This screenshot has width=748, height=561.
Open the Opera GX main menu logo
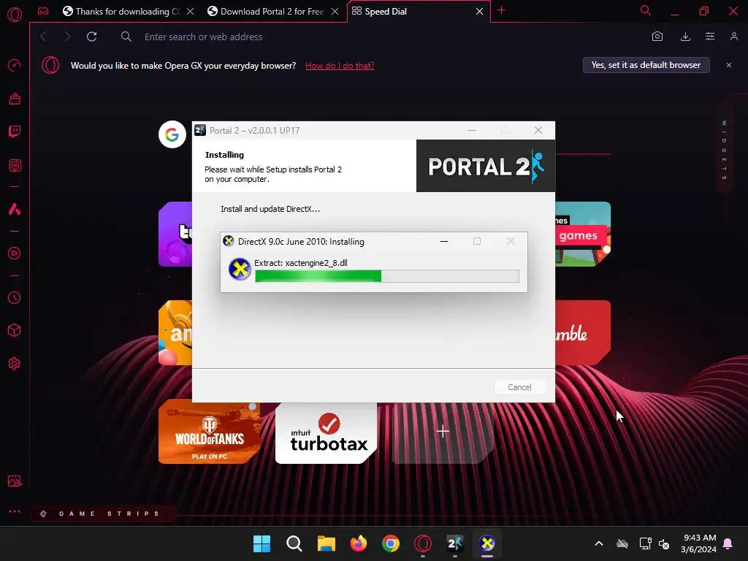(x=15, y=14)
